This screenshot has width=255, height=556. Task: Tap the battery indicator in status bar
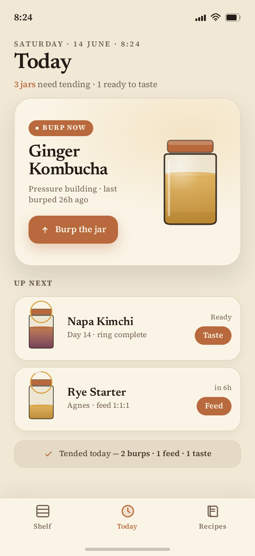pos(233,17)
